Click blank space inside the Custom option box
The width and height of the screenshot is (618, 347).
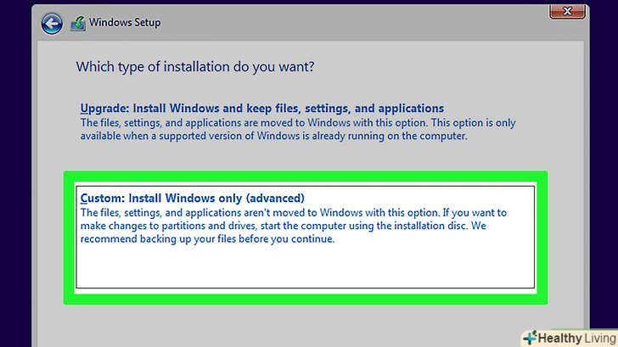tap(306, 267)
